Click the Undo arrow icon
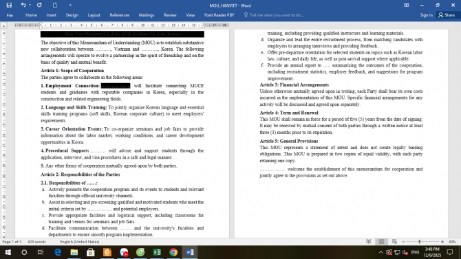This screenshot has width=461, height=259. [23, 5]
